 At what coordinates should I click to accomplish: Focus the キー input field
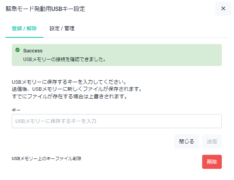117,121
